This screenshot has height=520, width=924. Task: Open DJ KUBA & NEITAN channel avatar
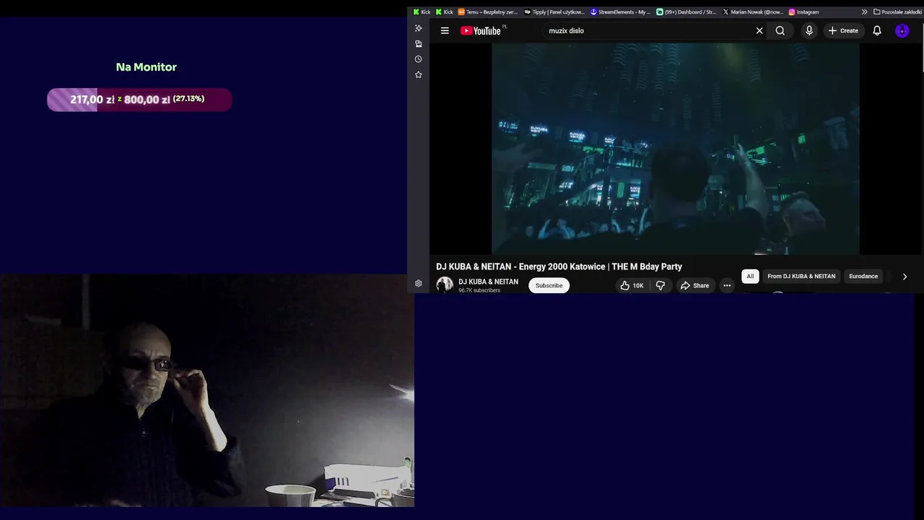[445, 285]
